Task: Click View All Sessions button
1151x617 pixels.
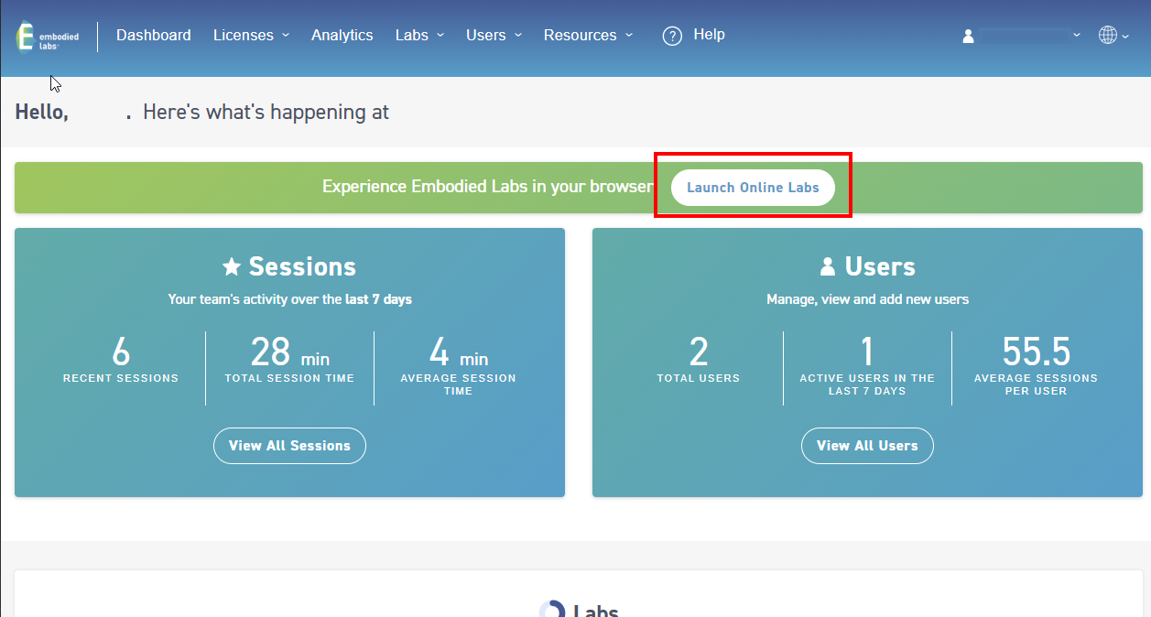Action: coord(289,446)
